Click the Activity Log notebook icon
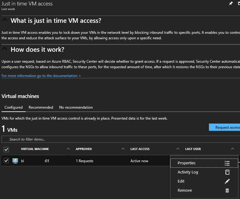This screenshot has width=240, height=199. (227, 172)
